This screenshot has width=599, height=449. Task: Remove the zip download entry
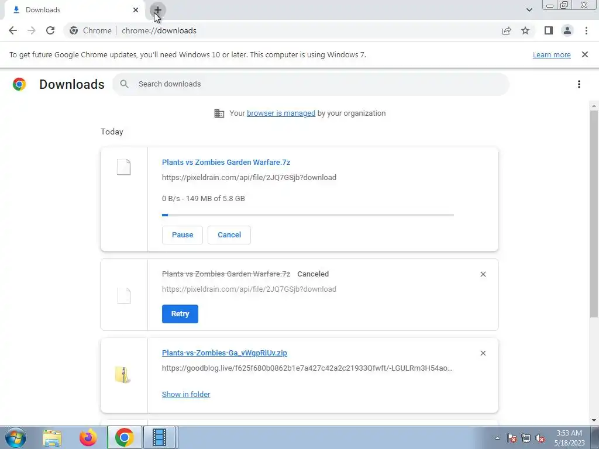483,353
